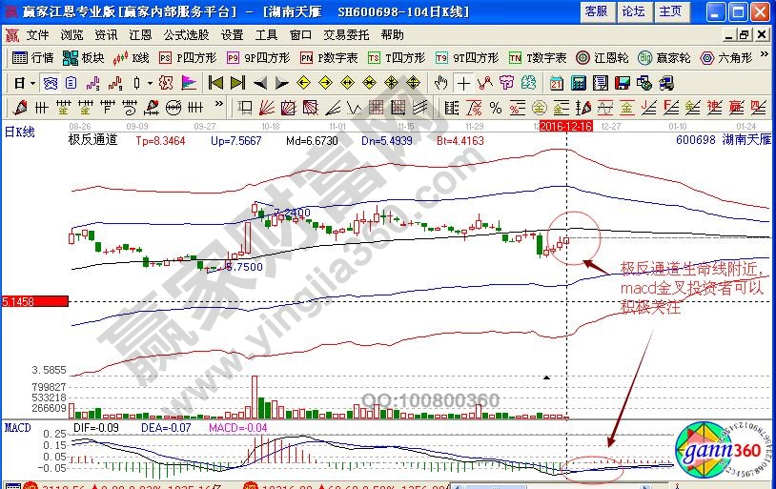
Task: Expand the 日 period dropdown arrow
Action: point(31,82)
